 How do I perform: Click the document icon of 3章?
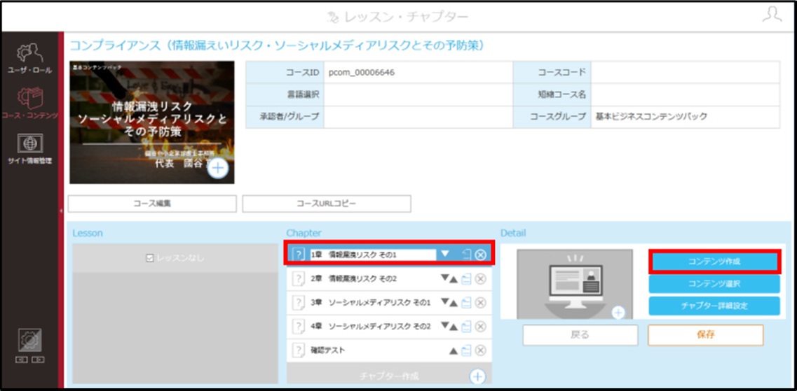(x=299, y=303)
